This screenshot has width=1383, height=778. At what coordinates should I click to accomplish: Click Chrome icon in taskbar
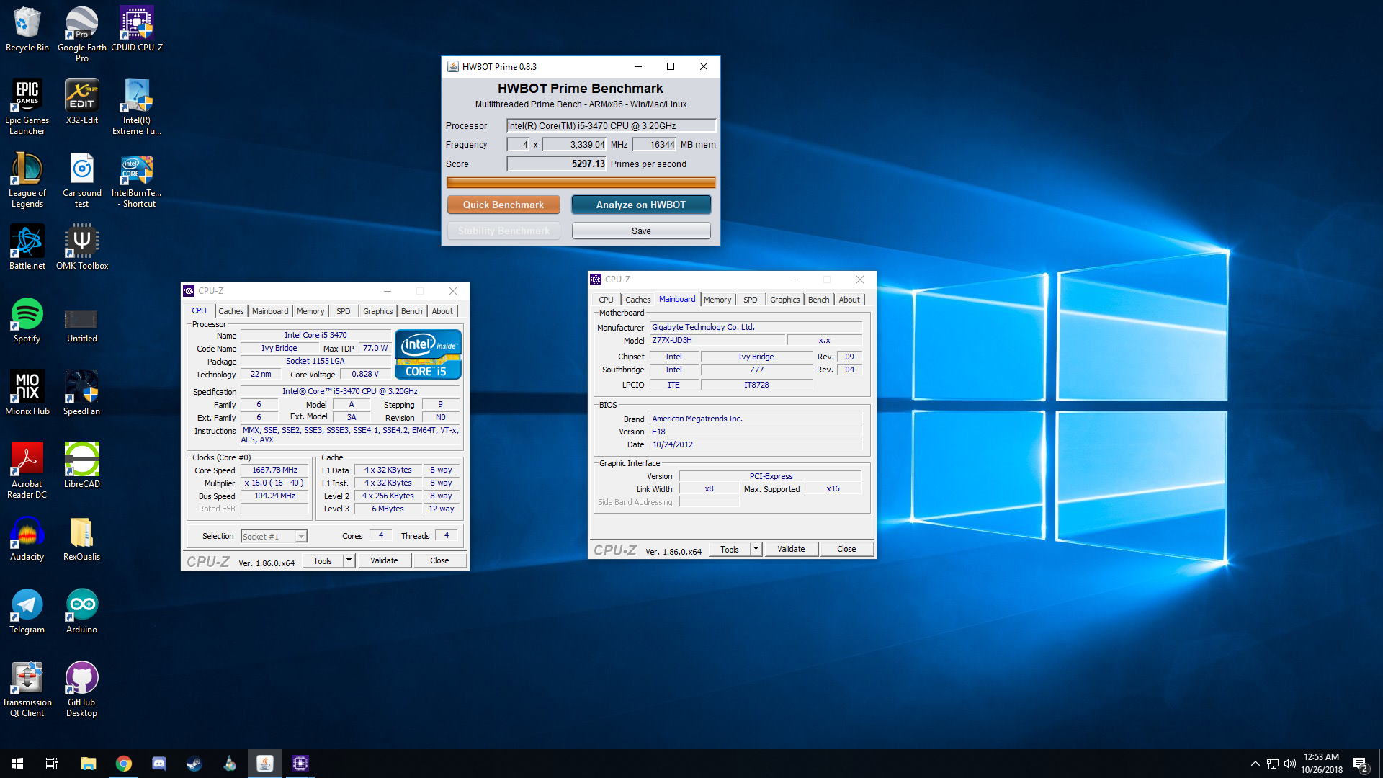tap(124, 764)
